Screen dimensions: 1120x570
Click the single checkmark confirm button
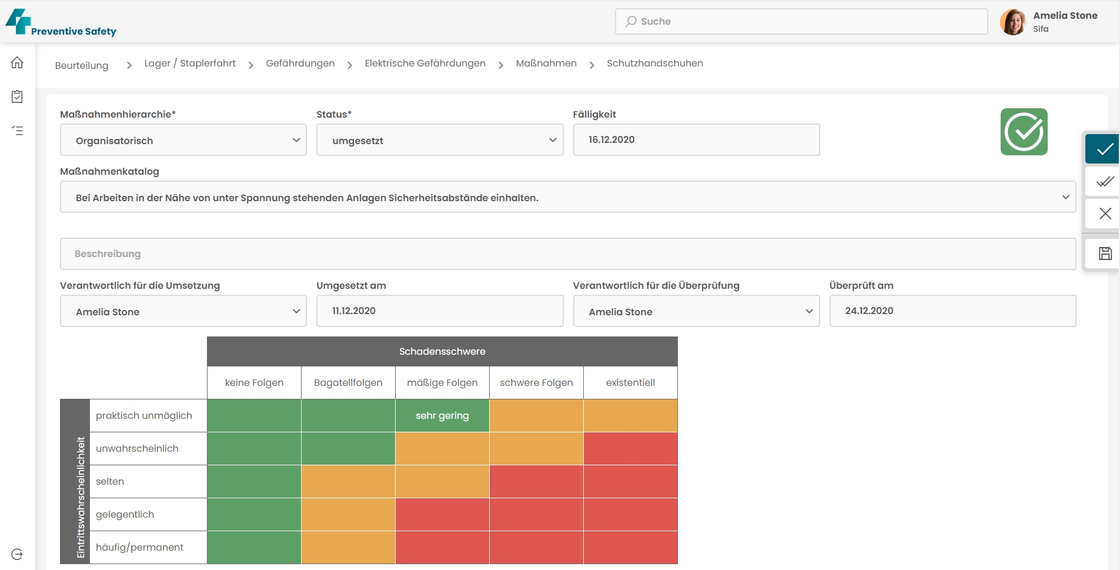pyautogui.click(x=1104, y=149)
